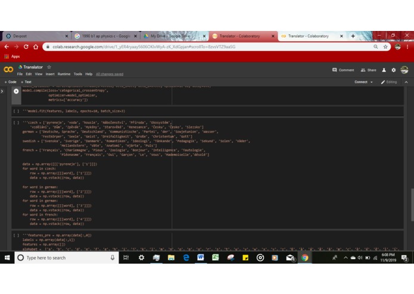Open Windows notification center
This screenshot has width=414, height=294.
pos(404,258)
